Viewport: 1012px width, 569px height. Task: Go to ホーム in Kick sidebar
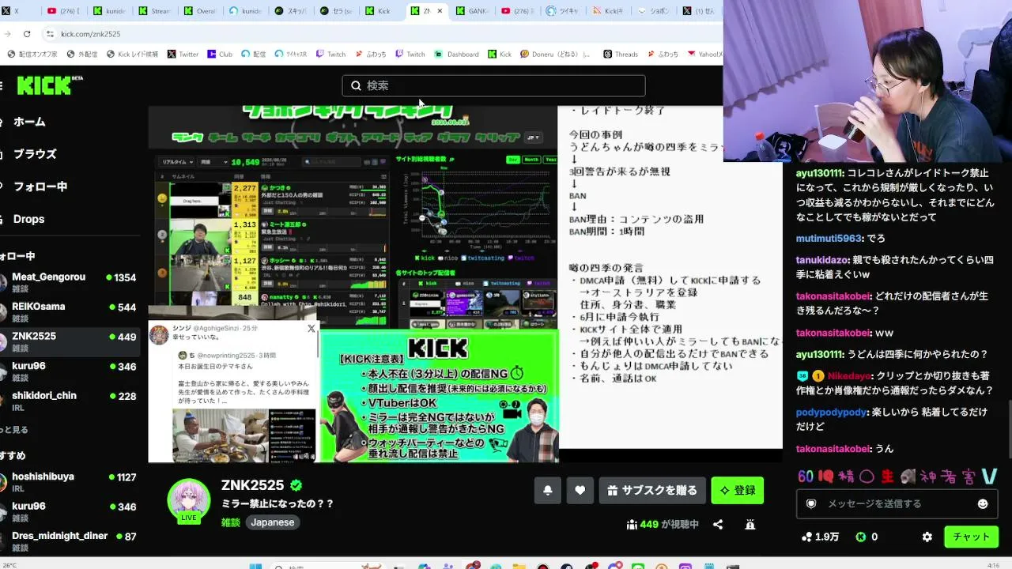(29, 122)
